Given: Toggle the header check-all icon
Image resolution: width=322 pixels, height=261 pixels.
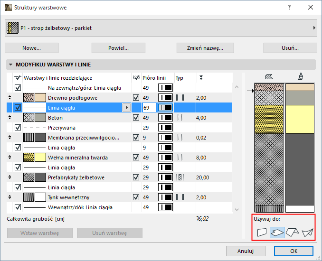Looking at the screenshot, I should point(18,77).
